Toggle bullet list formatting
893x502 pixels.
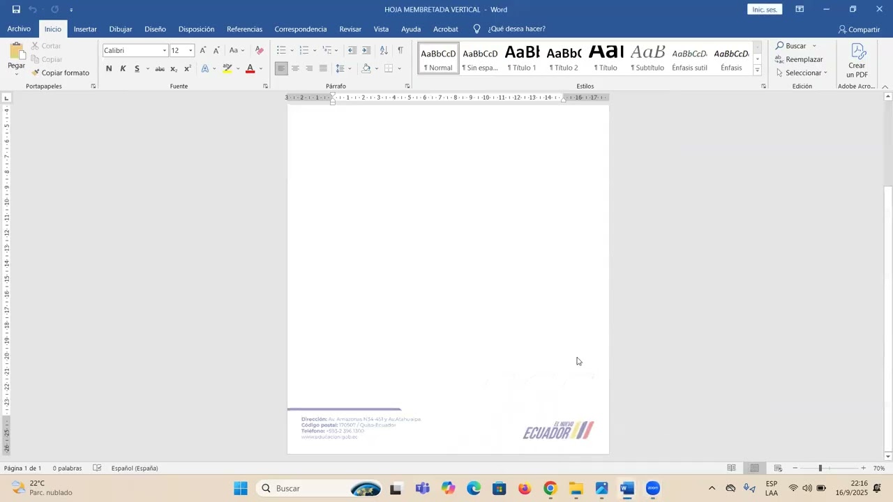281,50
